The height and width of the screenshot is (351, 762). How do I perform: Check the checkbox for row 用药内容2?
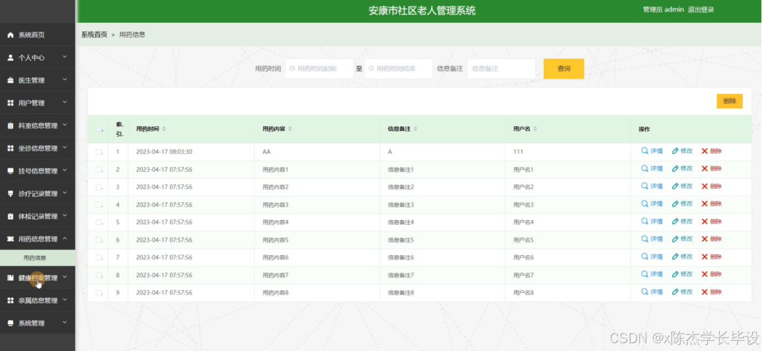[98, 187]
